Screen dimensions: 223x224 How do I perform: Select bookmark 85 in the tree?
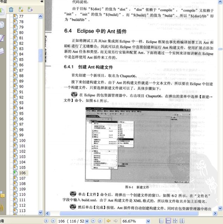pos(21,60)
